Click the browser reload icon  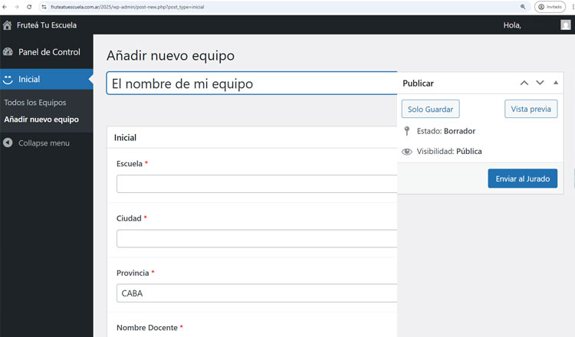point(29,6)
